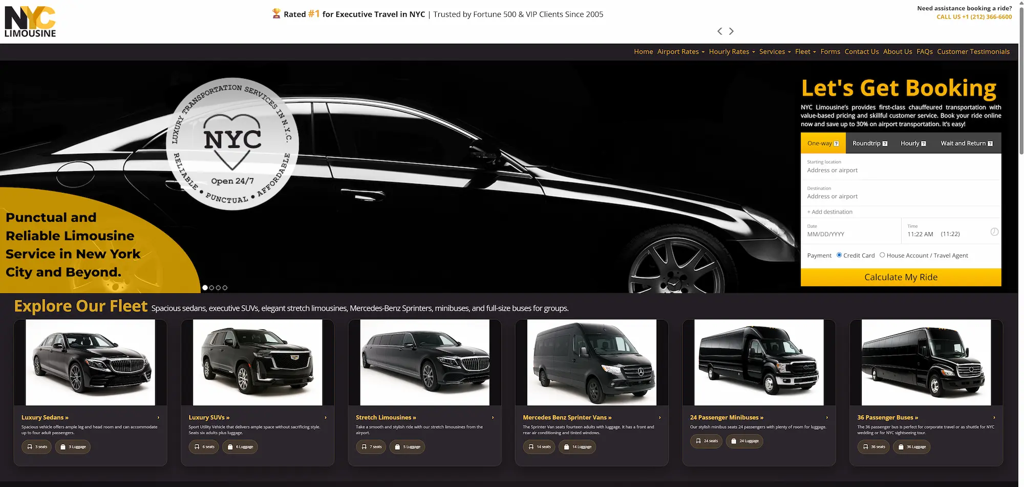The width and height of the screenshot is (1024, 487).
Task: Select the Credit Card payment option
Action: (839, 255)
